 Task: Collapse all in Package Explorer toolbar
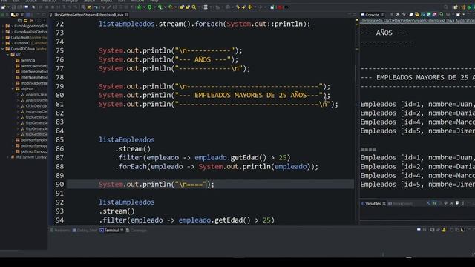(20, 20)
